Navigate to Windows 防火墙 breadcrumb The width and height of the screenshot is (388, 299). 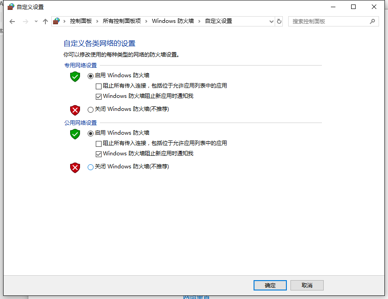coord(173,21)
